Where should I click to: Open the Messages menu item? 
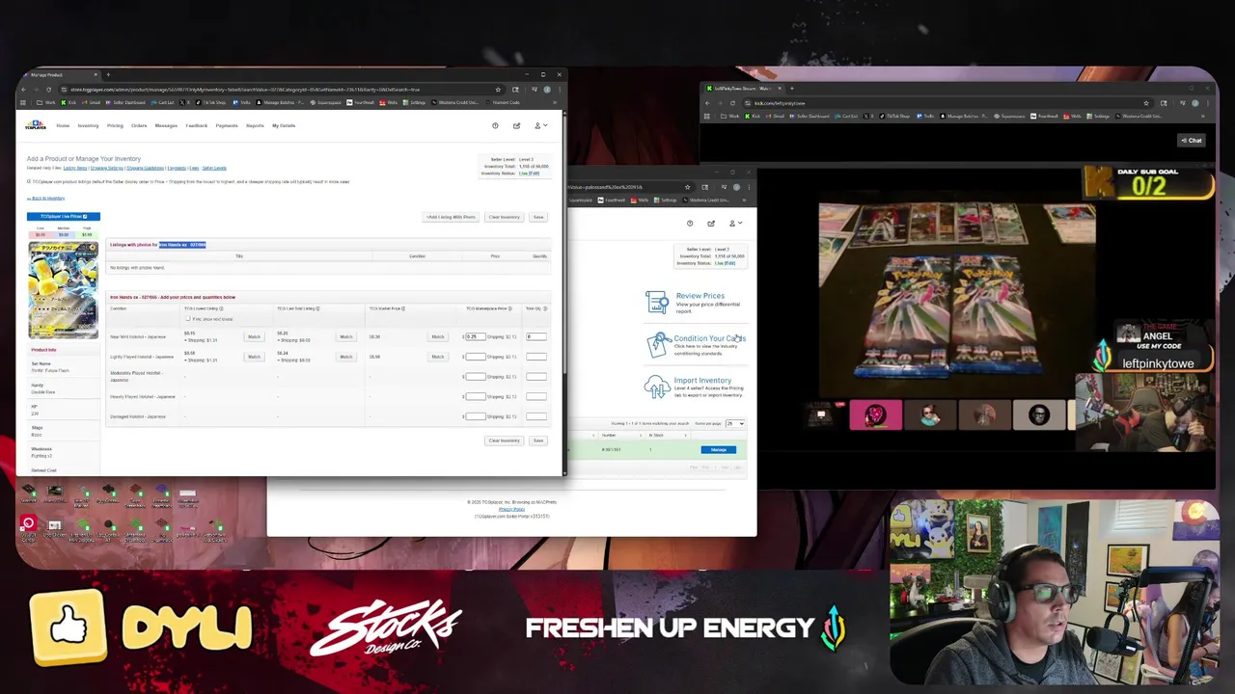pos(166,125)
